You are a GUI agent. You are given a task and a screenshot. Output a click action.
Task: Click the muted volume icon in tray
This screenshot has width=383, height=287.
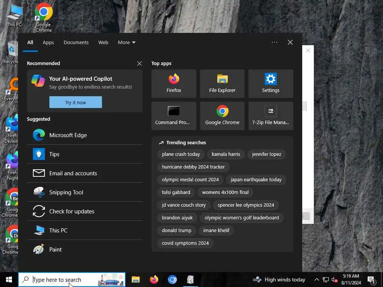[x=334, y=280]
